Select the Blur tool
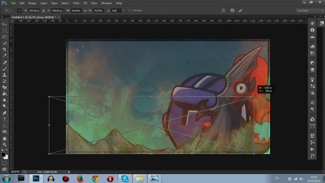 click(5, 100)
